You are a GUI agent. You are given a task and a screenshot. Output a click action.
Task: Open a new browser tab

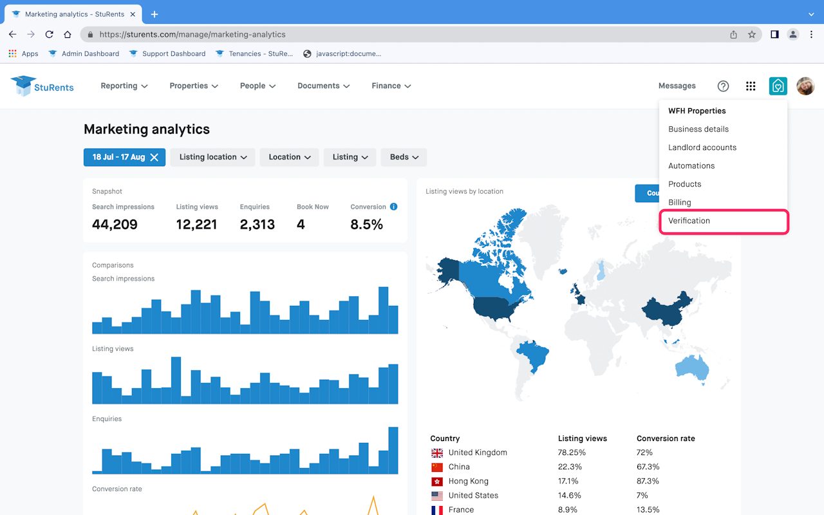point(154,14)
